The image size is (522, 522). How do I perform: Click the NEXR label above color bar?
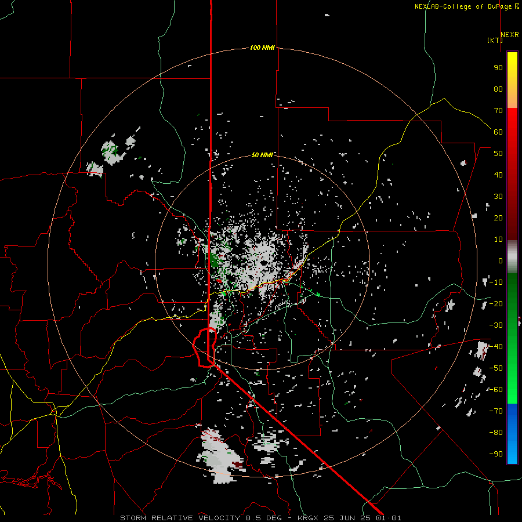[510, 35]
